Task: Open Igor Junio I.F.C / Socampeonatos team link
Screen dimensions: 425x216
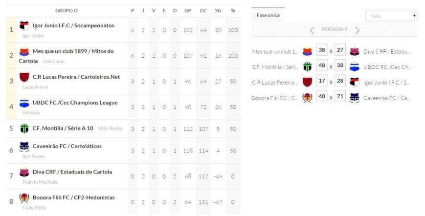Action: tap(73, 25)
